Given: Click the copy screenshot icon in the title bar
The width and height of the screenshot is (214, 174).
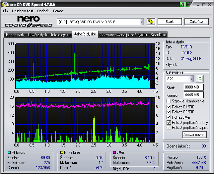Looking at the screenshot, I should pos(182,5).
